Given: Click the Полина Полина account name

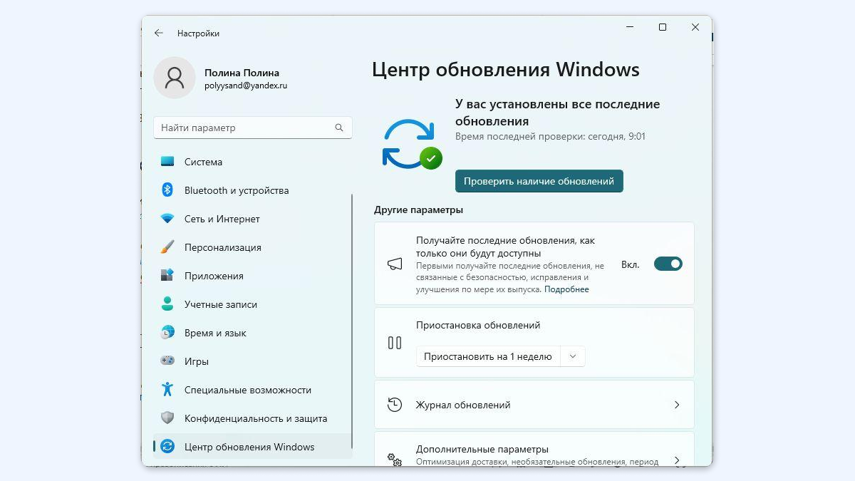Looking at the screenshot, I should 242,73.
